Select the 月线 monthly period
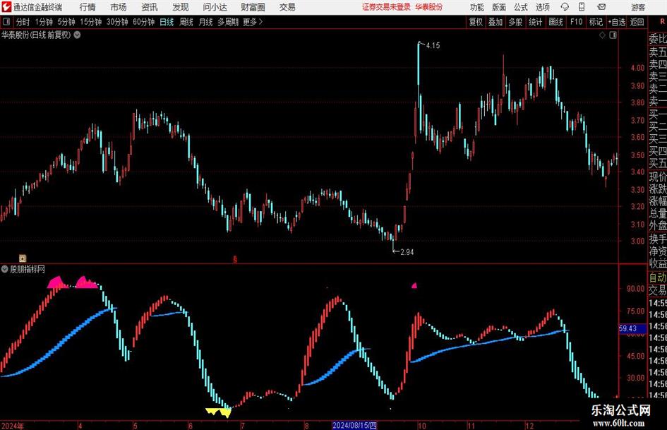Viewport: 667px width, 430px height. tap(205, 22)
